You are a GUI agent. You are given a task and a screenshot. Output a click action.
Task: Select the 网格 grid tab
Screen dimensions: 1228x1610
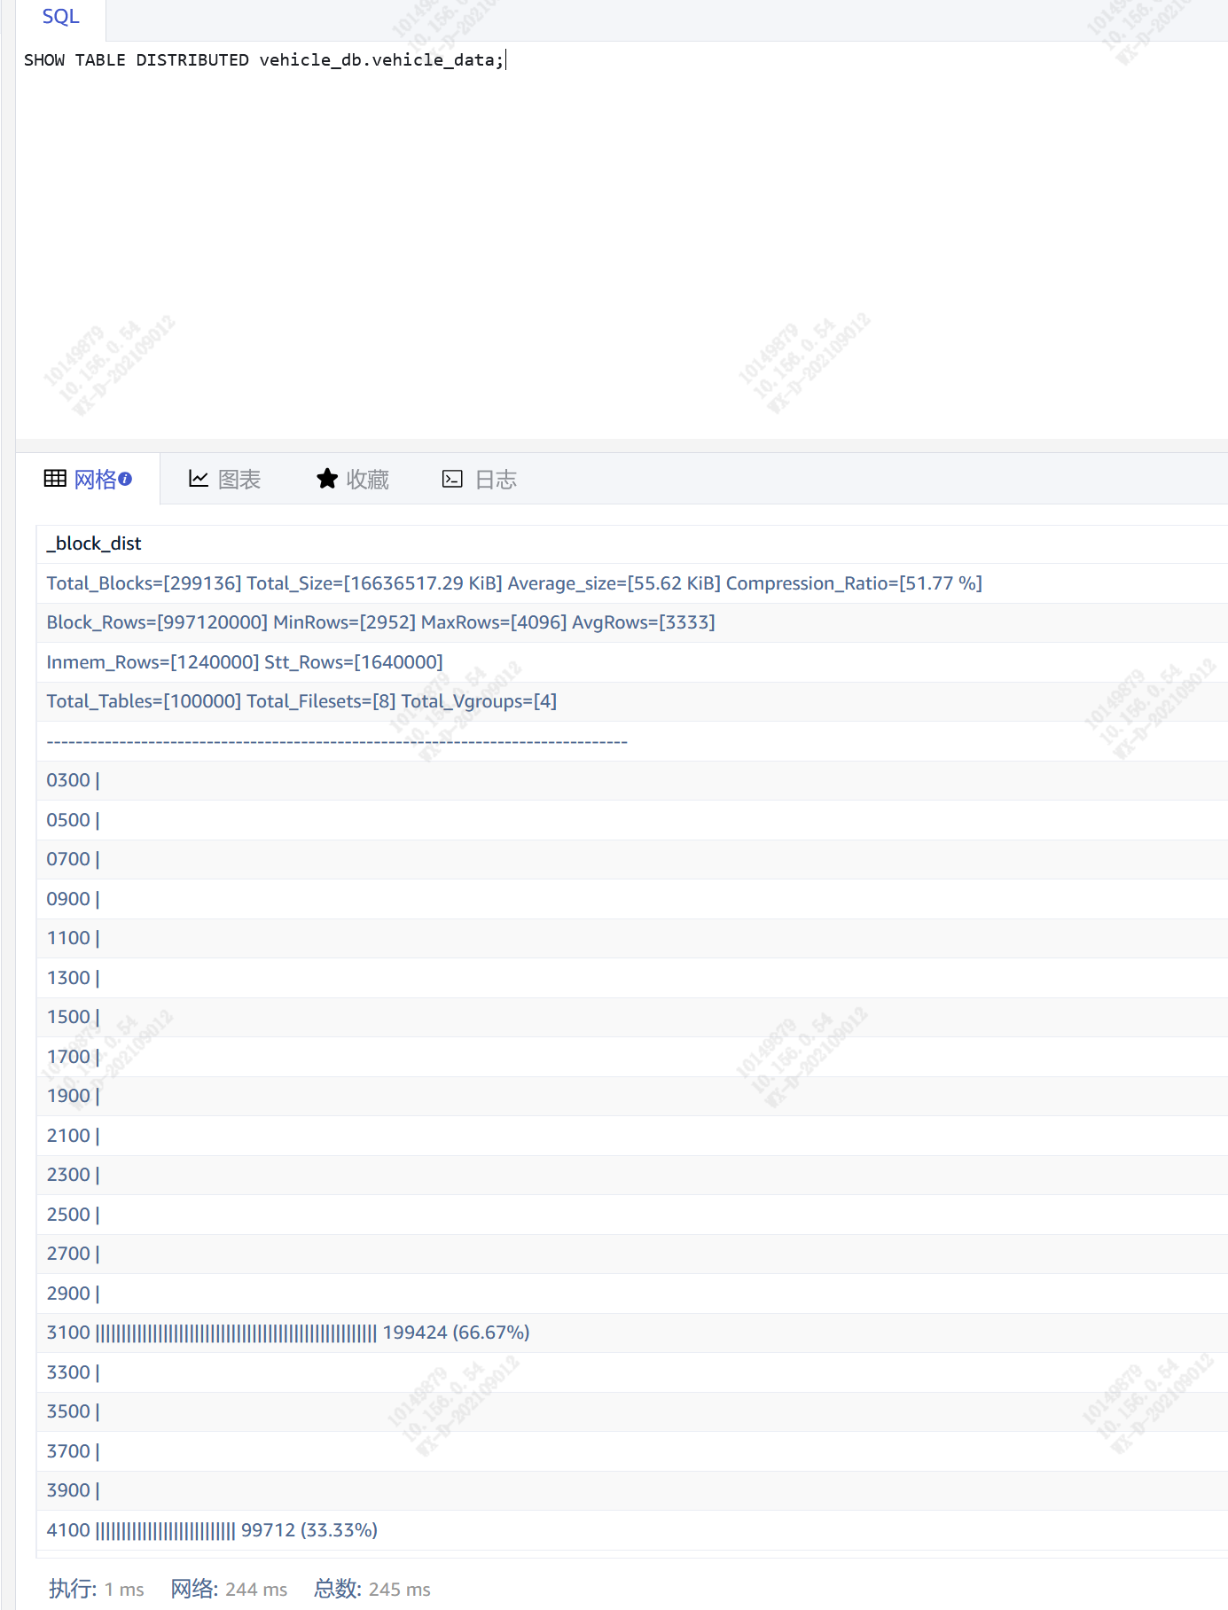[x=95, y=480]
